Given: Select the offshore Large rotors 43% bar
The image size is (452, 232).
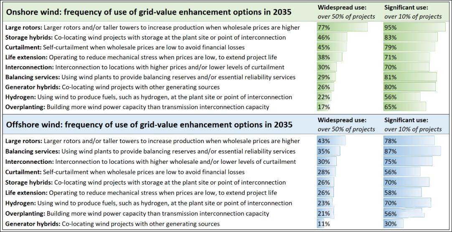Looking at the screenshot, I should 331,141.
